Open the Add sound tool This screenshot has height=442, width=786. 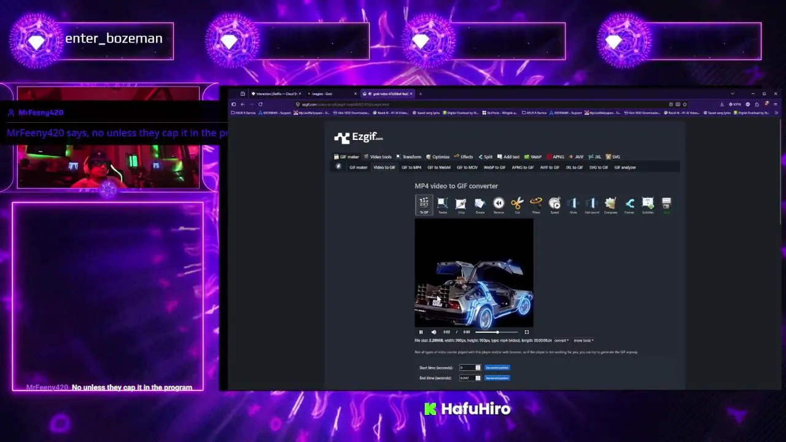pos(592,205)
